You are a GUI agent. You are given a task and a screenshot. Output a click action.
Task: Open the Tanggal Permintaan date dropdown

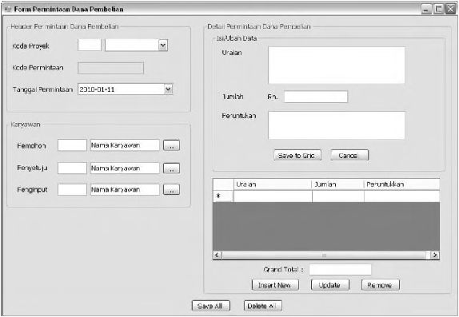pyautogui.click(x=168, y=89)
